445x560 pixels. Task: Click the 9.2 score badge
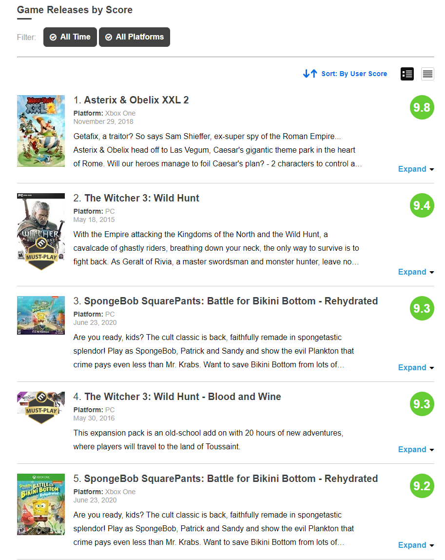[422, 486]
